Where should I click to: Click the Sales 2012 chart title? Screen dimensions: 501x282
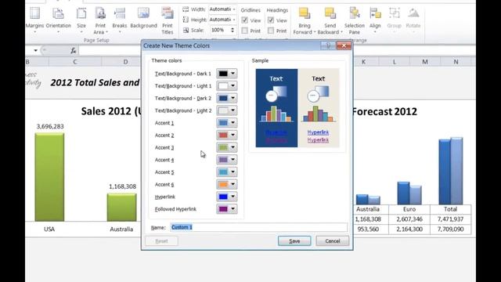point(110,111)
